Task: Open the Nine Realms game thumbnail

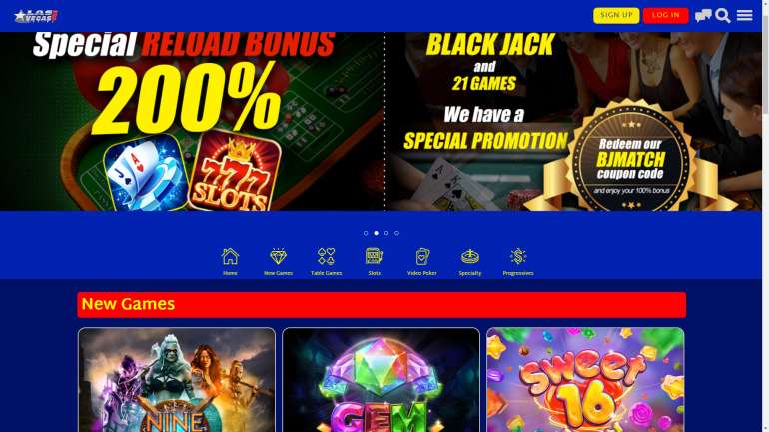Action: 177,380
